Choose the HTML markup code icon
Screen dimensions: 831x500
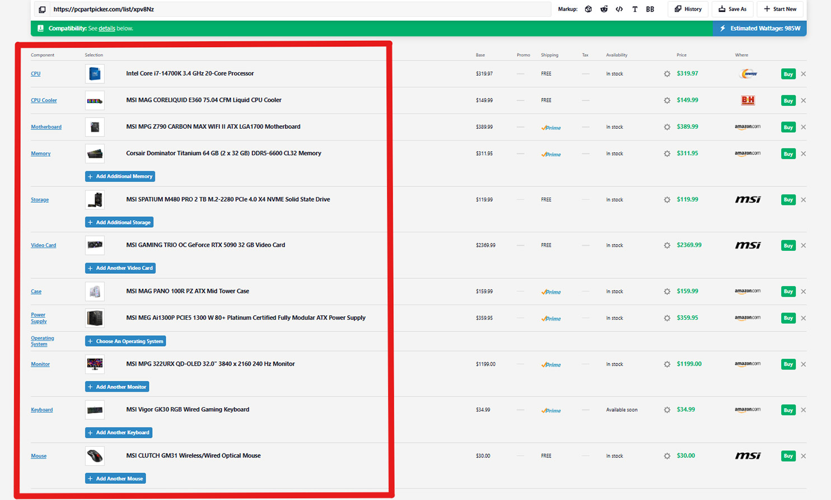point(619,9)
